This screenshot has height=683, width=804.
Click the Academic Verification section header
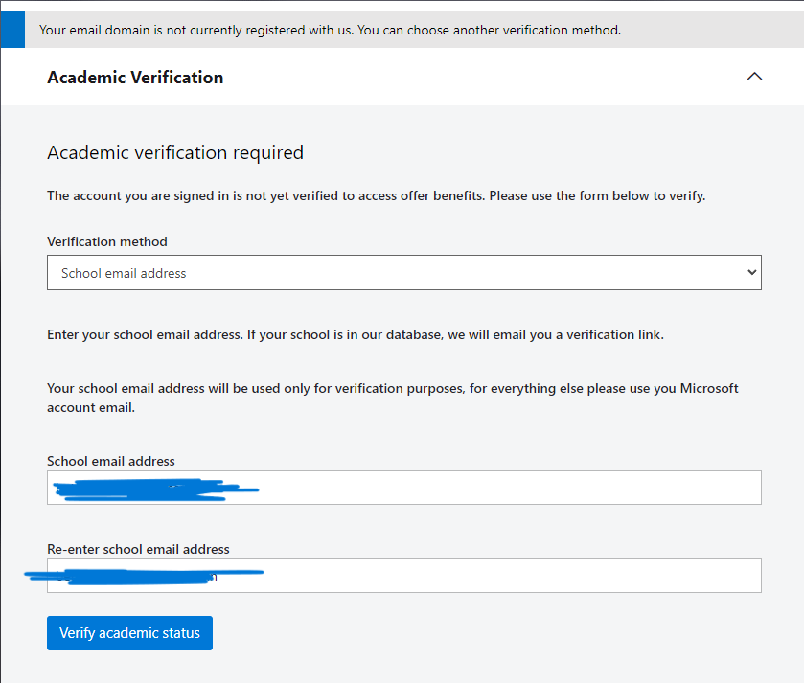pyautogui.click(x=135, y=77)
